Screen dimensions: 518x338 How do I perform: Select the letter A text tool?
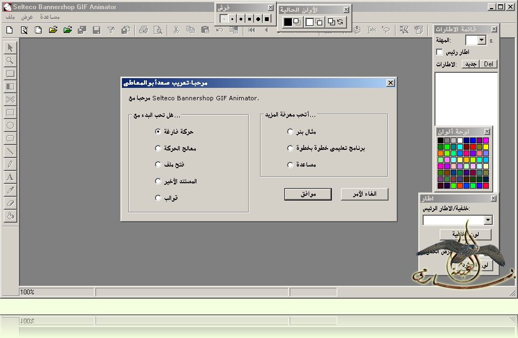[x=10, y=177]
